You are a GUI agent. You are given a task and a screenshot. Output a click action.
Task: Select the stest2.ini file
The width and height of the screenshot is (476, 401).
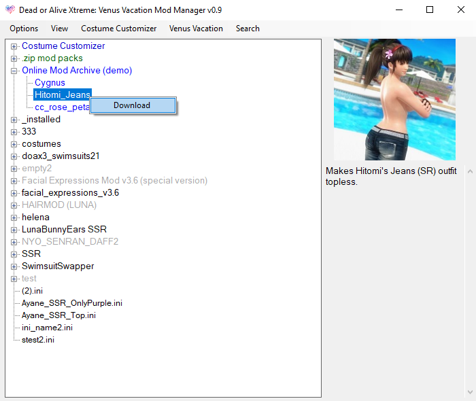click(x=38, y=340)
